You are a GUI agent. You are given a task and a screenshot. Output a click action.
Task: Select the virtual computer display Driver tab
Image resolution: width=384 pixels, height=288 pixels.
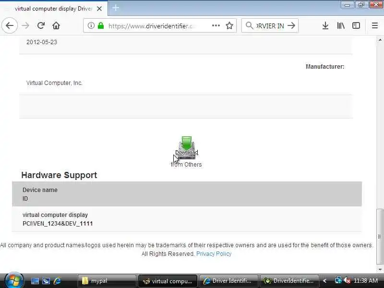coord(54,9)
